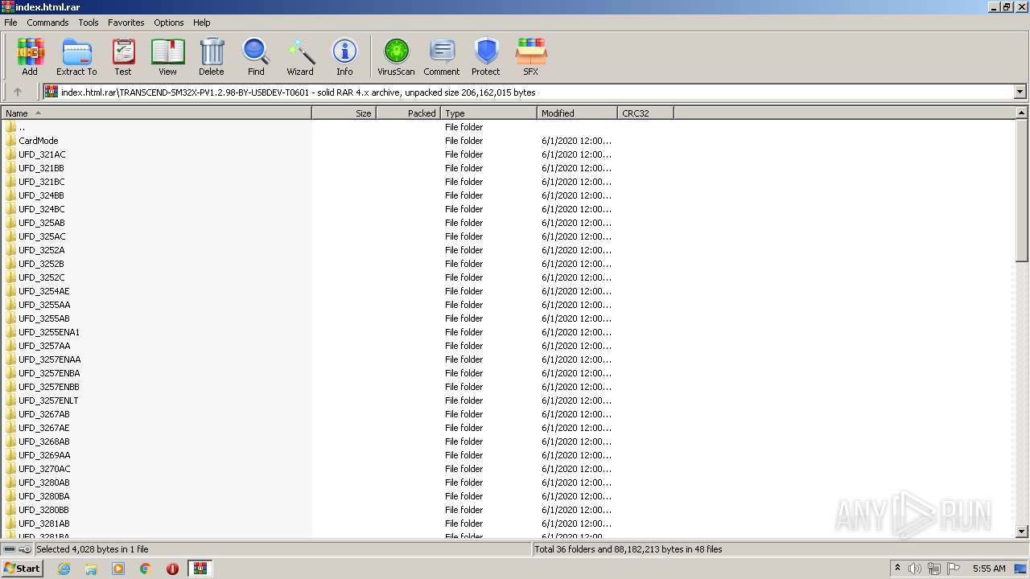Click the drive/key icon in status bar
This screenshot has width=1030, height=579.
point(18,549)
